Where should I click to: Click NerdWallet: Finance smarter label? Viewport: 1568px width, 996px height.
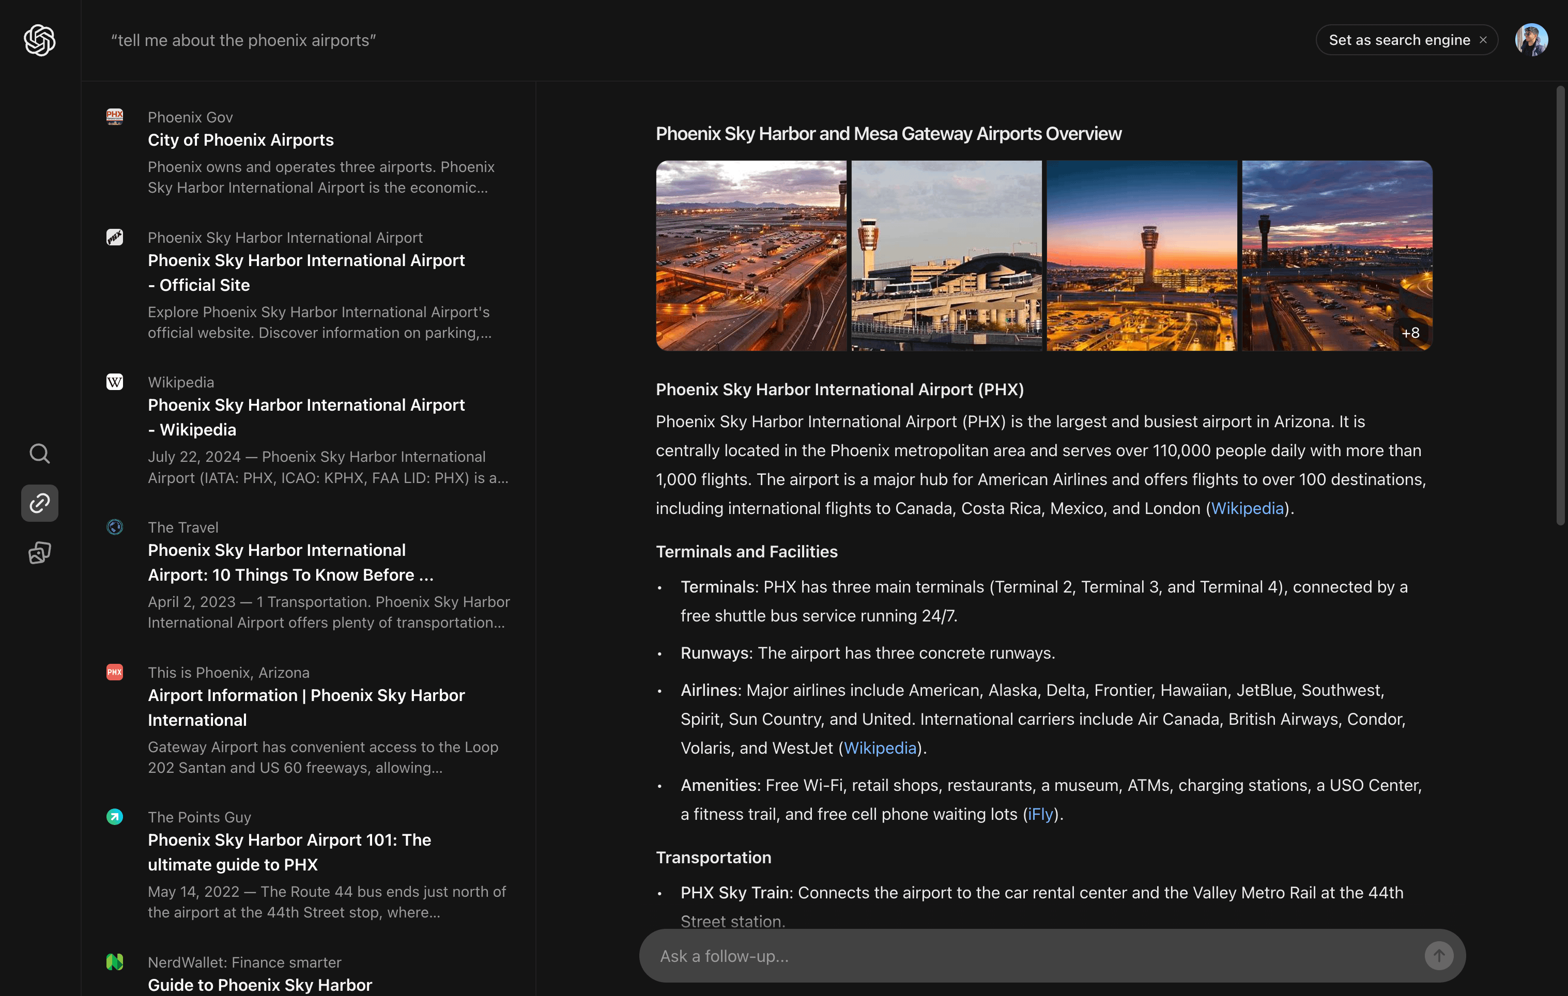(x=244, y=962)
